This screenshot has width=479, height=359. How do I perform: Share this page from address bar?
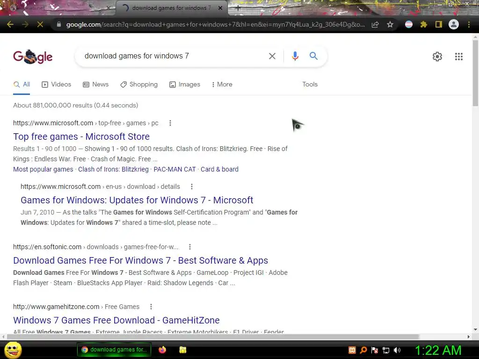tap(375, 24)
